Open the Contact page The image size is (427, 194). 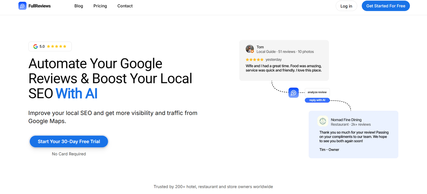(x=125, y=6)
